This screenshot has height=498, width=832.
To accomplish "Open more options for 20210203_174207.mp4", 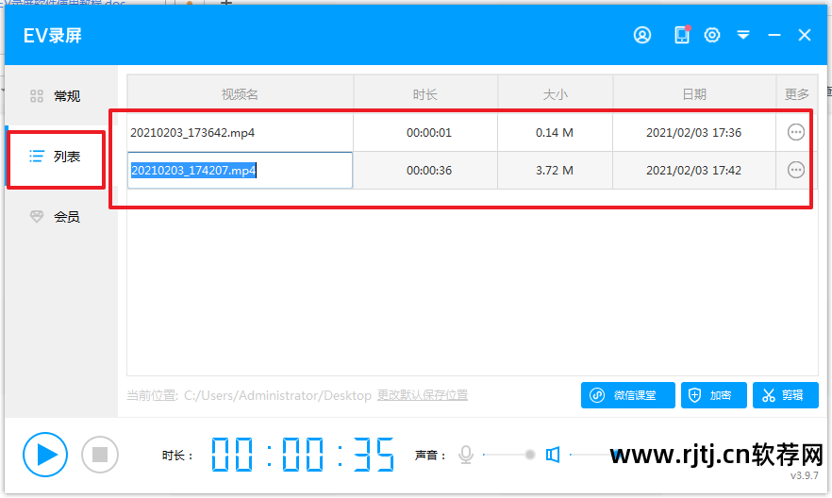I will coord(795,170).
